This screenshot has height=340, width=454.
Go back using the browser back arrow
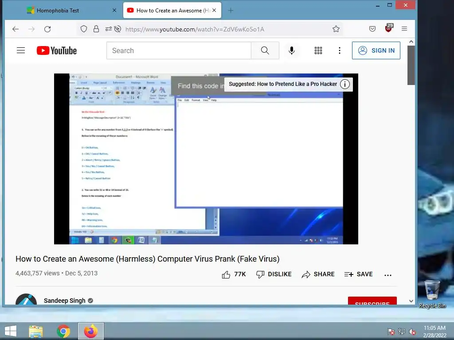(16, 29)
